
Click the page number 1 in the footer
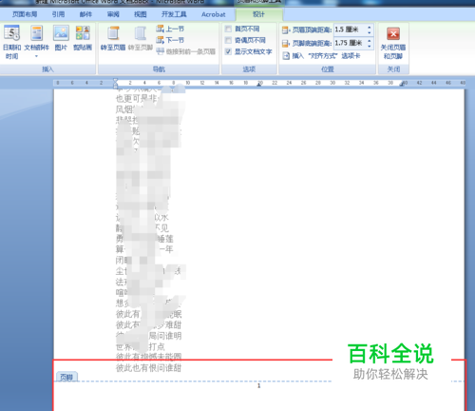(258, 385)
